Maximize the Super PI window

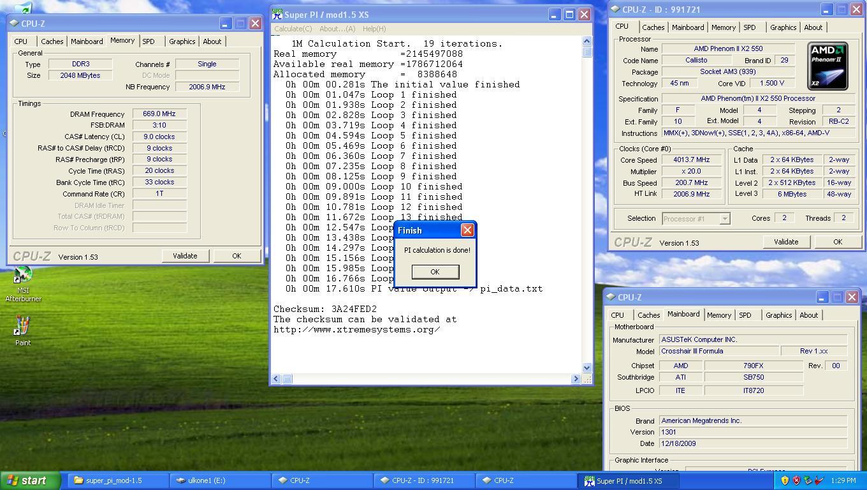[x=569, y=14]
